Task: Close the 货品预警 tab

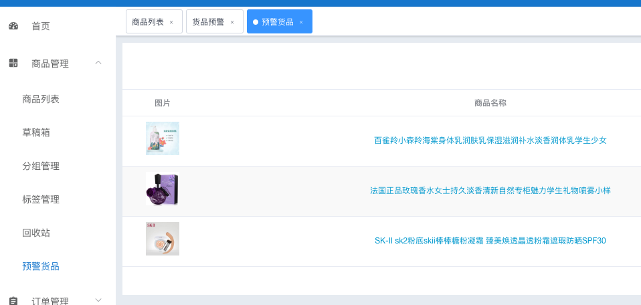Action: coord(232,22)
